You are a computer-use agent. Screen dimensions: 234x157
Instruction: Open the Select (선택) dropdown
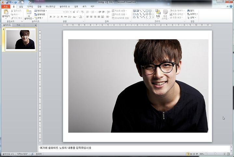[x=192, y=18]
